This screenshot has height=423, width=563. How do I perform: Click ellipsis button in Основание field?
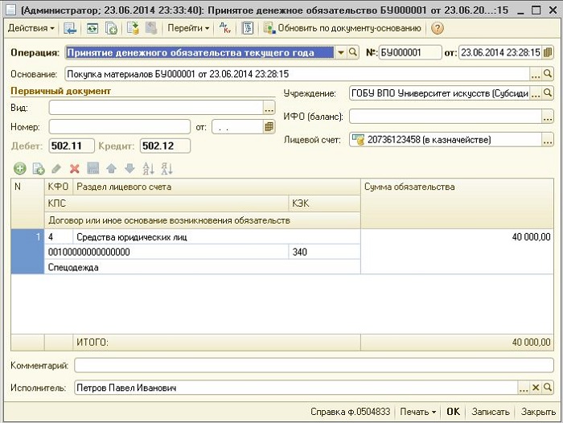(536, 74)
